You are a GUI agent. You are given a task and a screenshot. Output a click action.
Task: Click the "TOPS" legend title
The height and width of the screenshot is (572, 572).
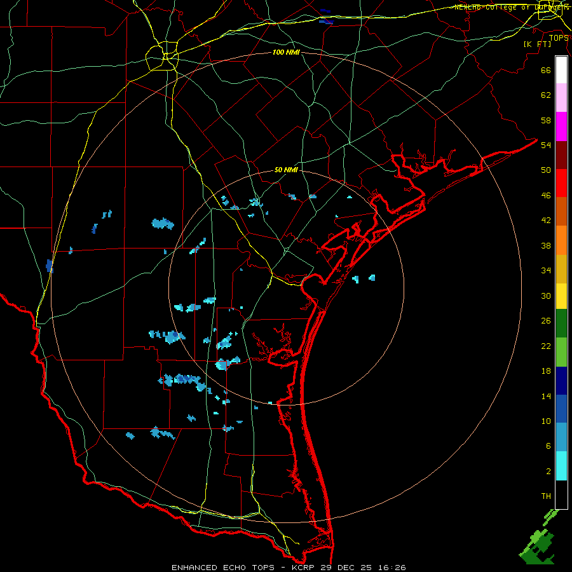[x=559, y=38]
